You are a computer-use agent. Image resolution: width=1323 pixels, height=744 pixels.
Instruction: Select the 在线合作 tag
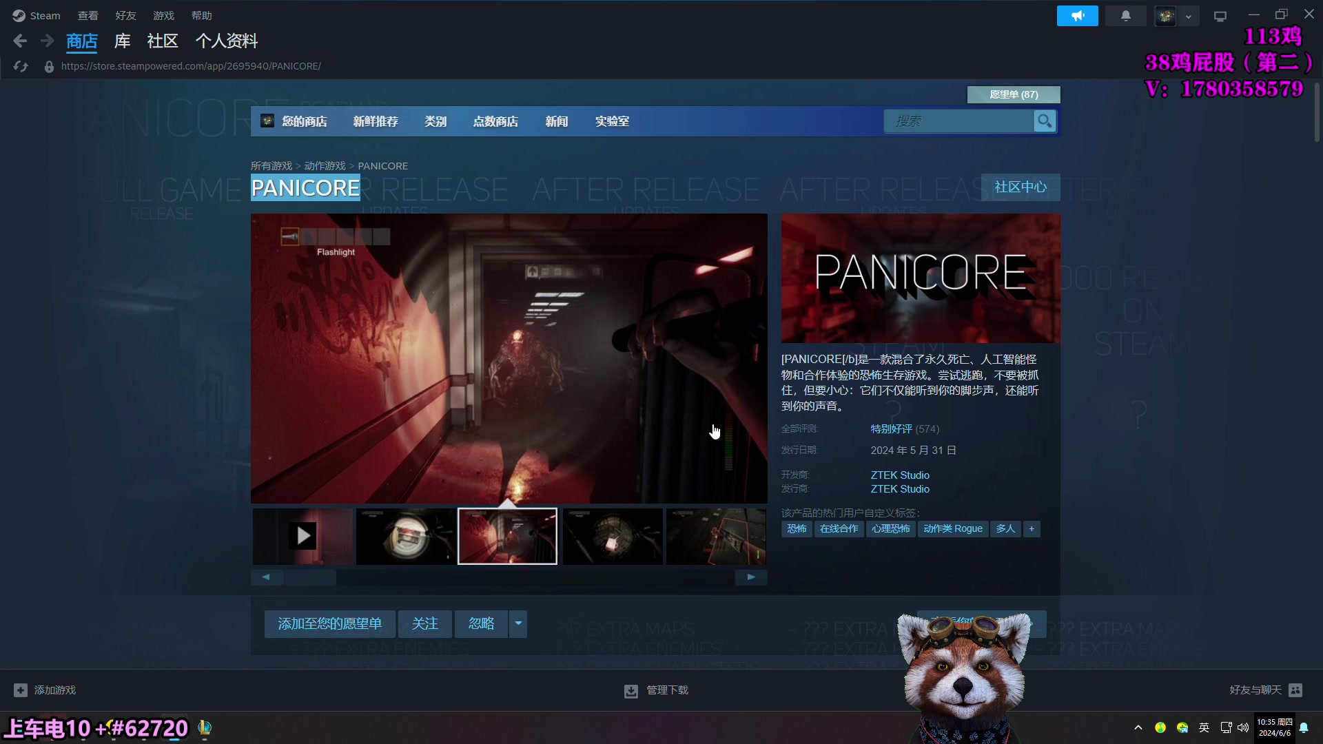[839, 529]
